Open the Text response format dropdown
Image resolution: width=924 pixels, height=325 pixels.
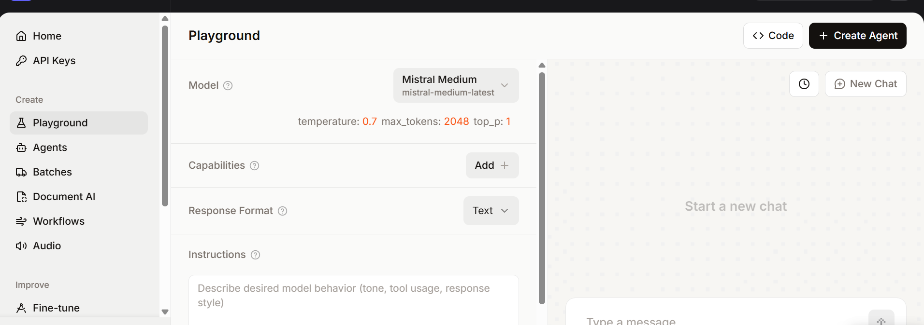pos(491,211)
